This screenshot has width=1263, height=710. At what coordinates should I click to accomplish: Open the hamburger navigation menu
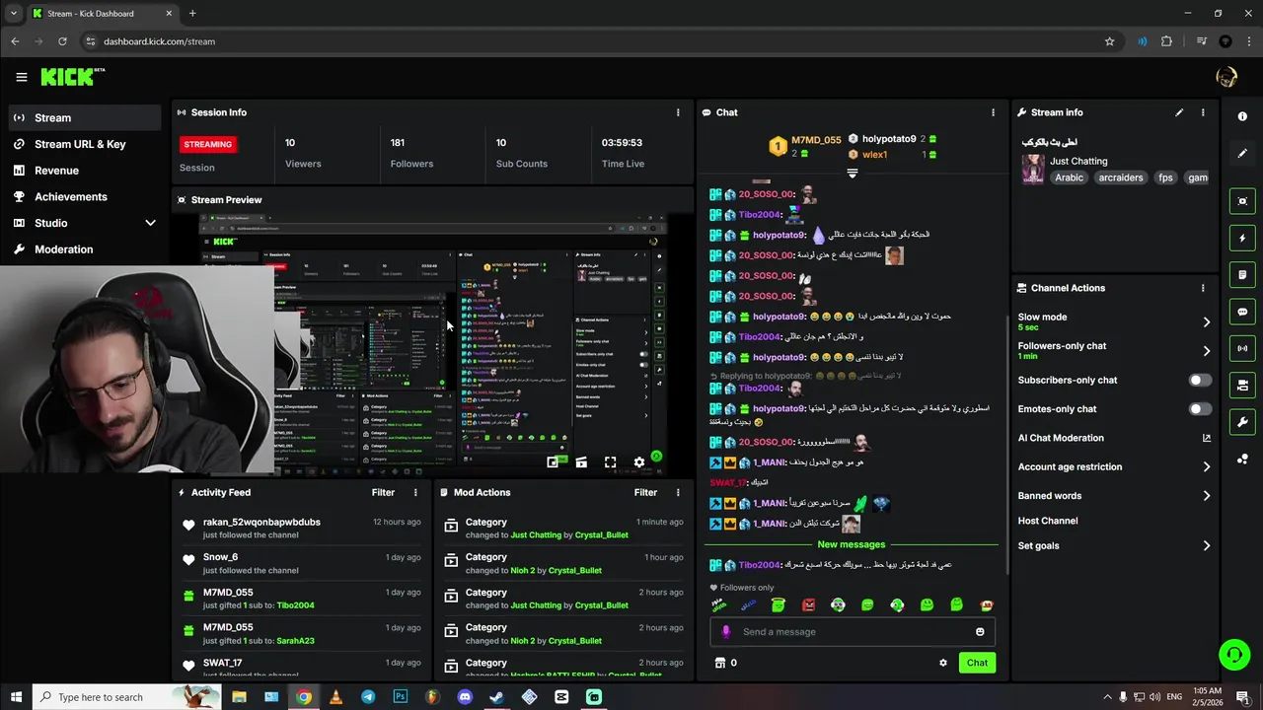[21, 77]
